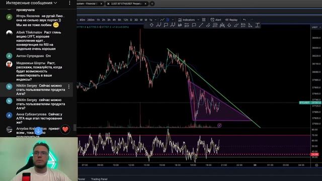Expand the chart type dropdown arrow

[173, 20]
